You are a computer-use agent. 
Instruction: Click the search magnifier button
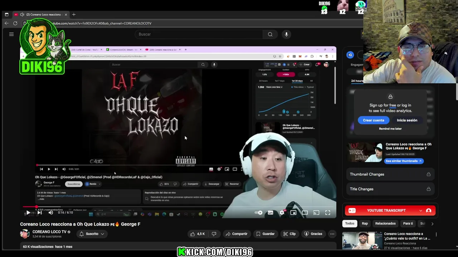270,34
